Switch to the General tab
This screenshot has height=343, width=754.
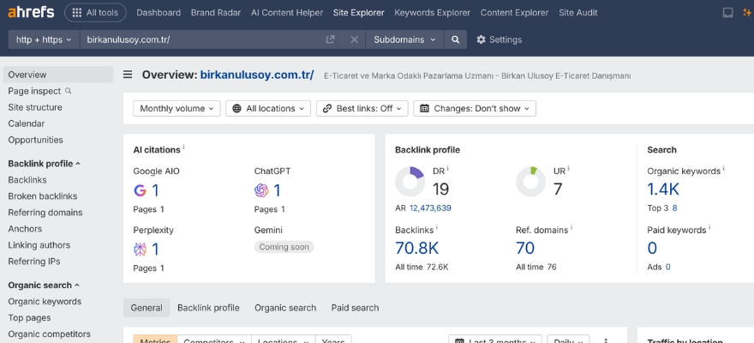147,308
